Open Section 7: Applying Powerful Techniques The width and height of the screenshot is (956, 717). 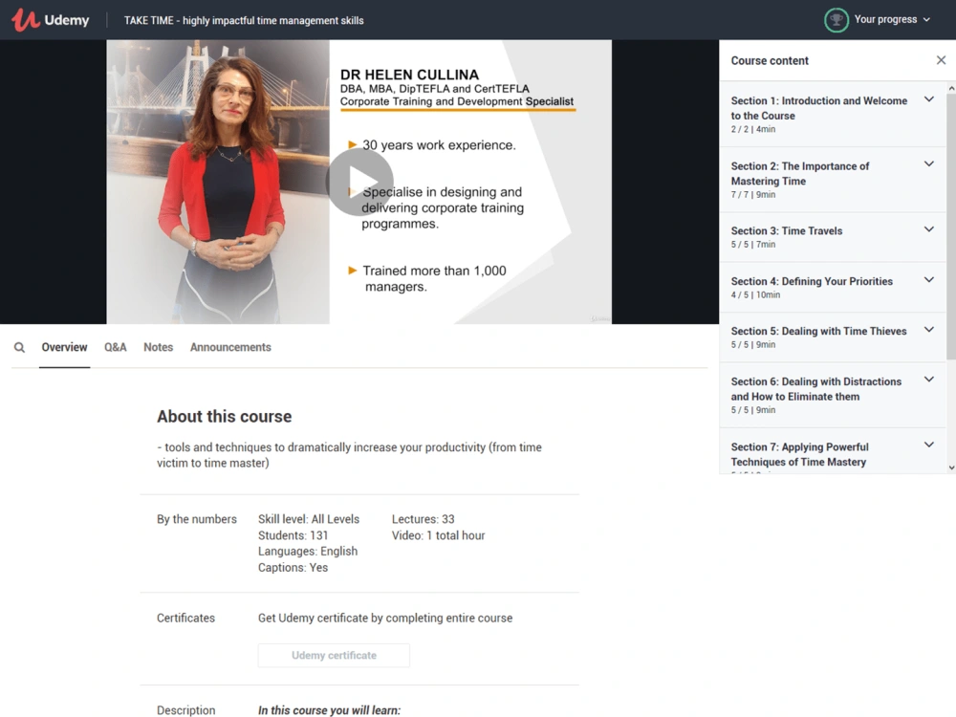pos(833,451)
